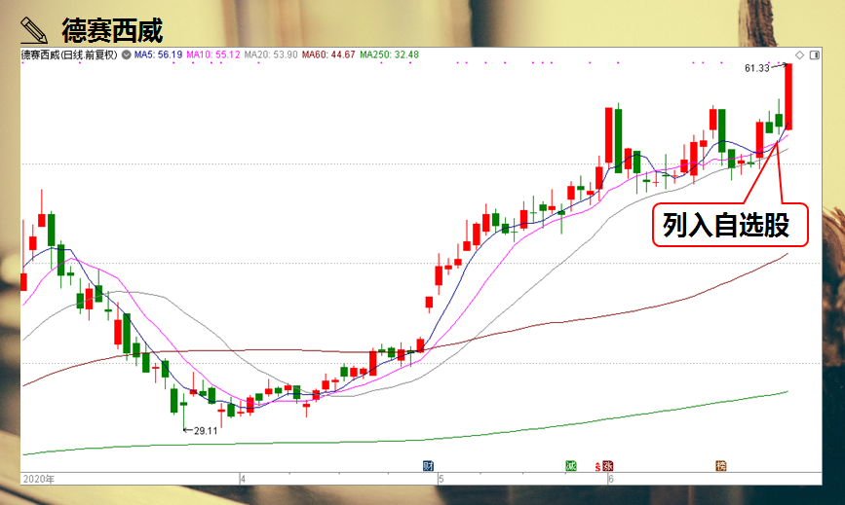Open the brown 榜 ranking list marker
This screenshot has width=845, height=505.
tap(721, 466)
